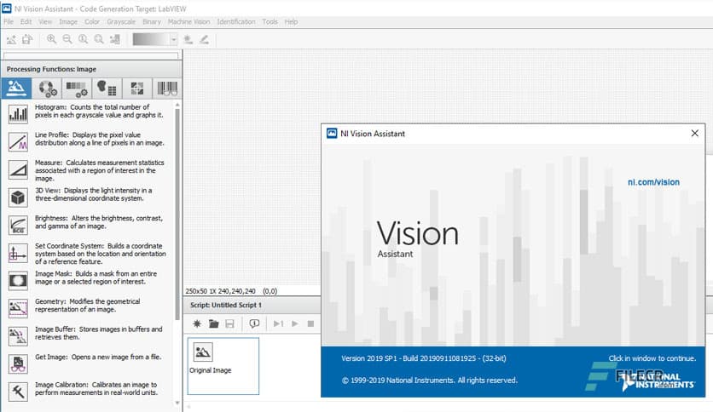This screenshot has width=713, height=412.
Task: Open the Grayscale processing functions tab
Action: 77,88
